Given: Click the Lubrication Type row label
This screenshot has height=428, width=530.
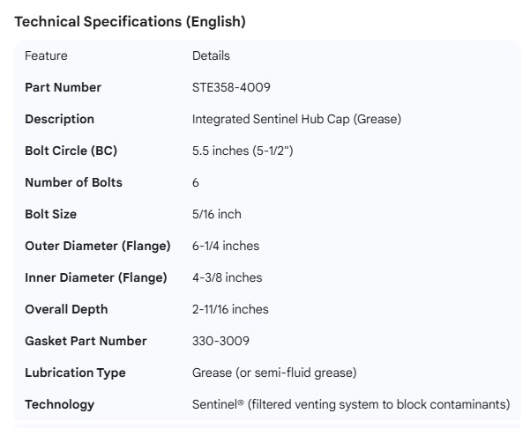Looking at the screenshot, I should (75, 373).
